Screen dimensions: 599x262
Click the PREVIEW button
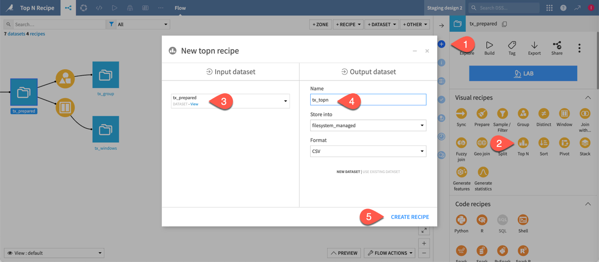(x=344, y=253)
